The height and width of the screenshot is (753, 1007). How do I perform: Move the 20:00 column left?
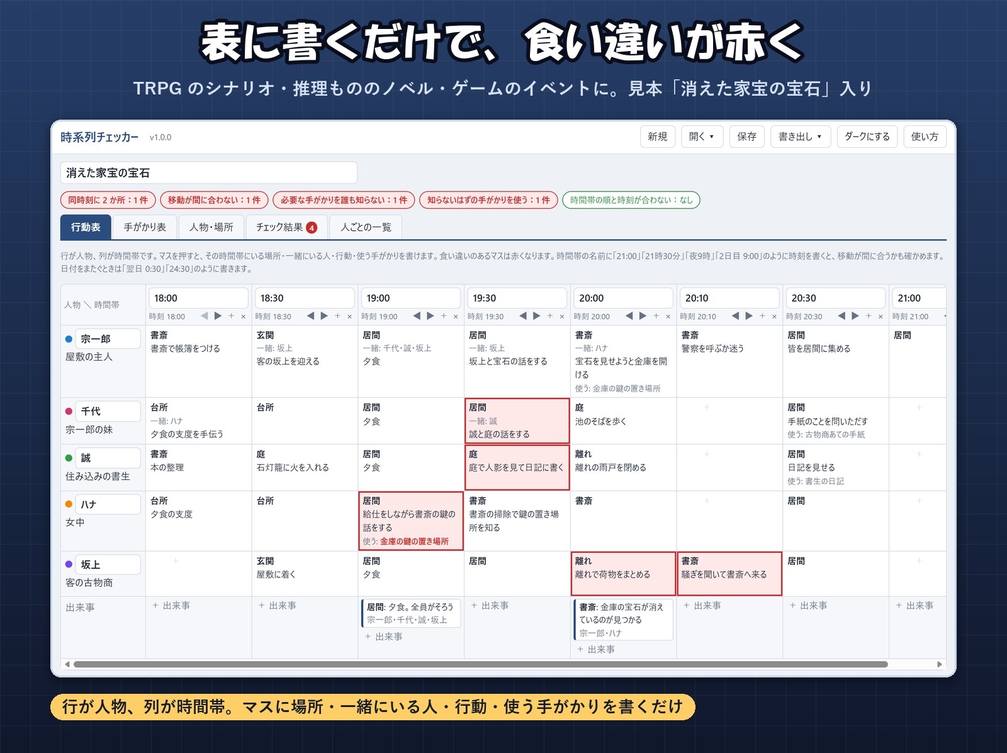(x=629, y=316)
